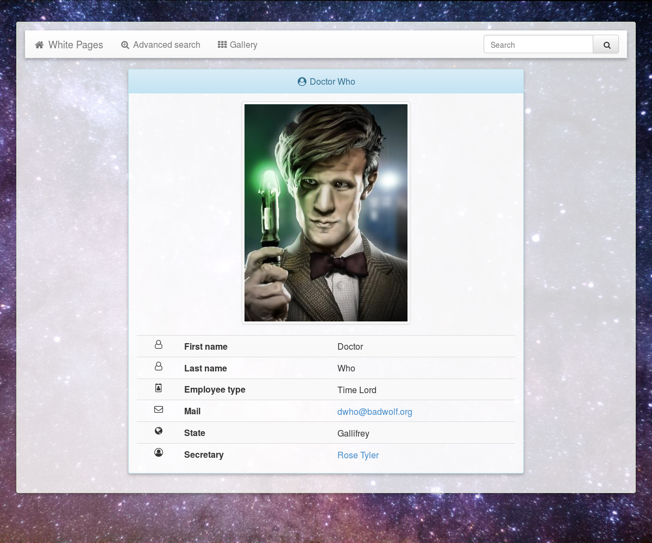
Task: Click the Mail label
Action: pos(192,412)
